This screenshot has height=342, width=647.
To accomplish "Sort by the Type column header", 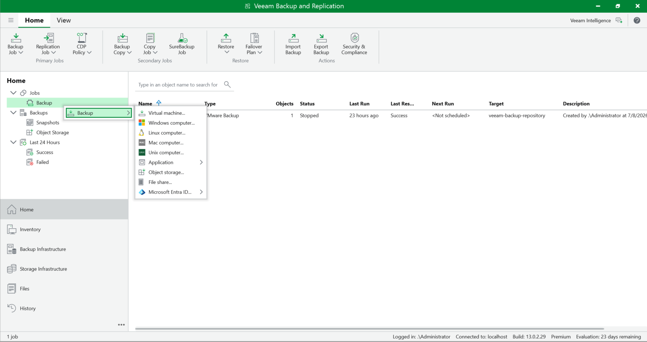I will [210, 104].
